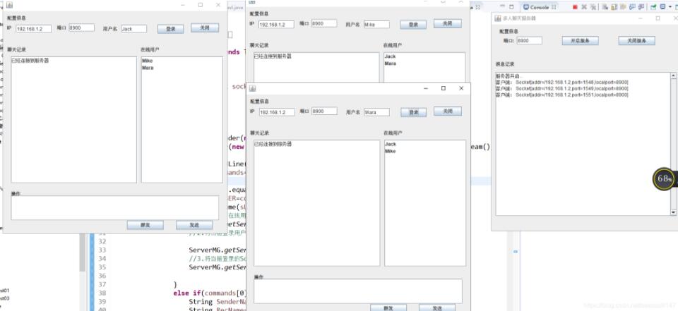The height and width of the screenshot is (311, 678).
Task: Click the Display Selected Console icon
Action: [662, 7]
